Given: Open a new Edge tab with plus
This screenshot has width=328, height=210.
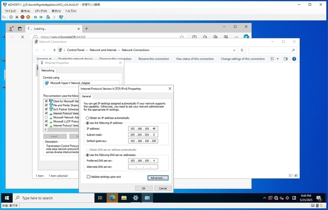Looking at the screenshot, I should (x=87, y=29).
